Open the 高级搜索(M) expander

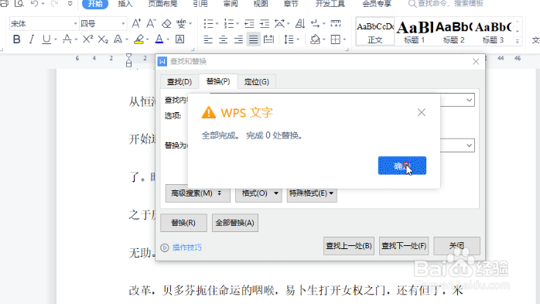pos(198,193)
